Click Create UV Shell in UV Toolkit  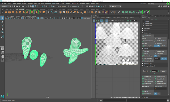tap(148, 41)
